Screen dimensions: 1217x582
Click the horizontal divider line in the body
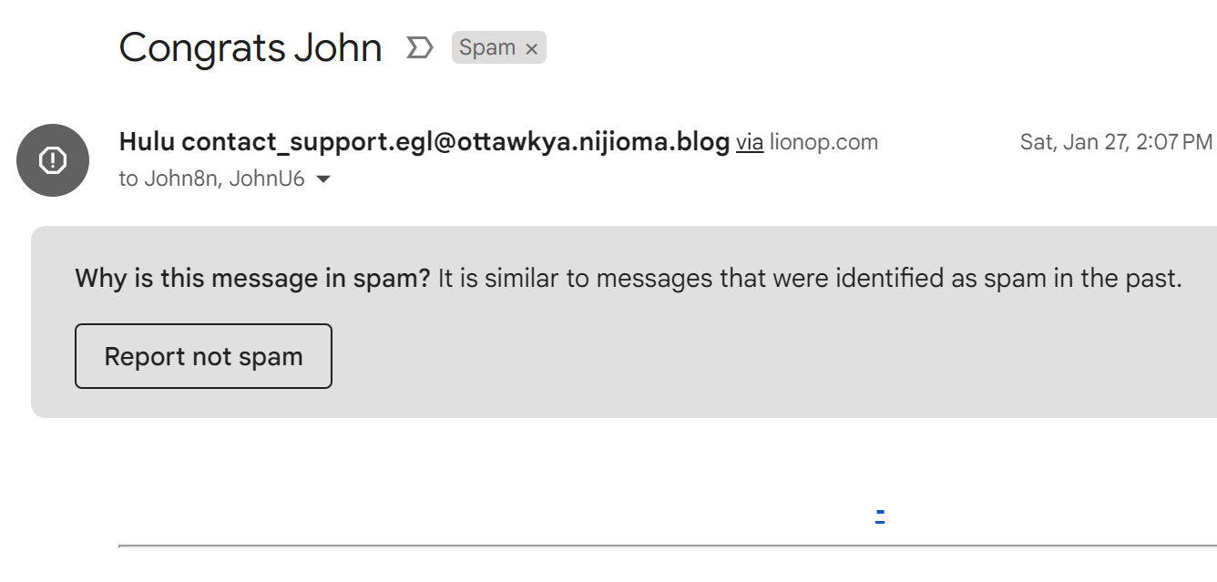[668, 546]
